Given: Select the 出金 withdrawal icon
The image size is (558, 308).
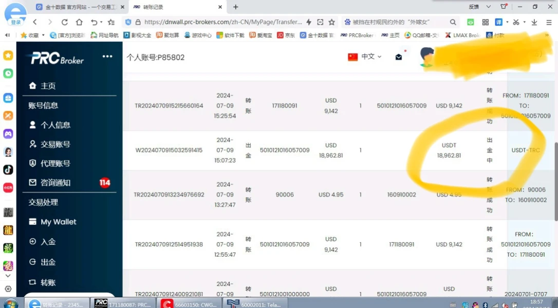Looking at the screenshot, I should pos(32,262).
